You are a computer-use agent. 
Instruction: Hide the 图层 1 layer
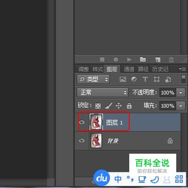(82, 122)
